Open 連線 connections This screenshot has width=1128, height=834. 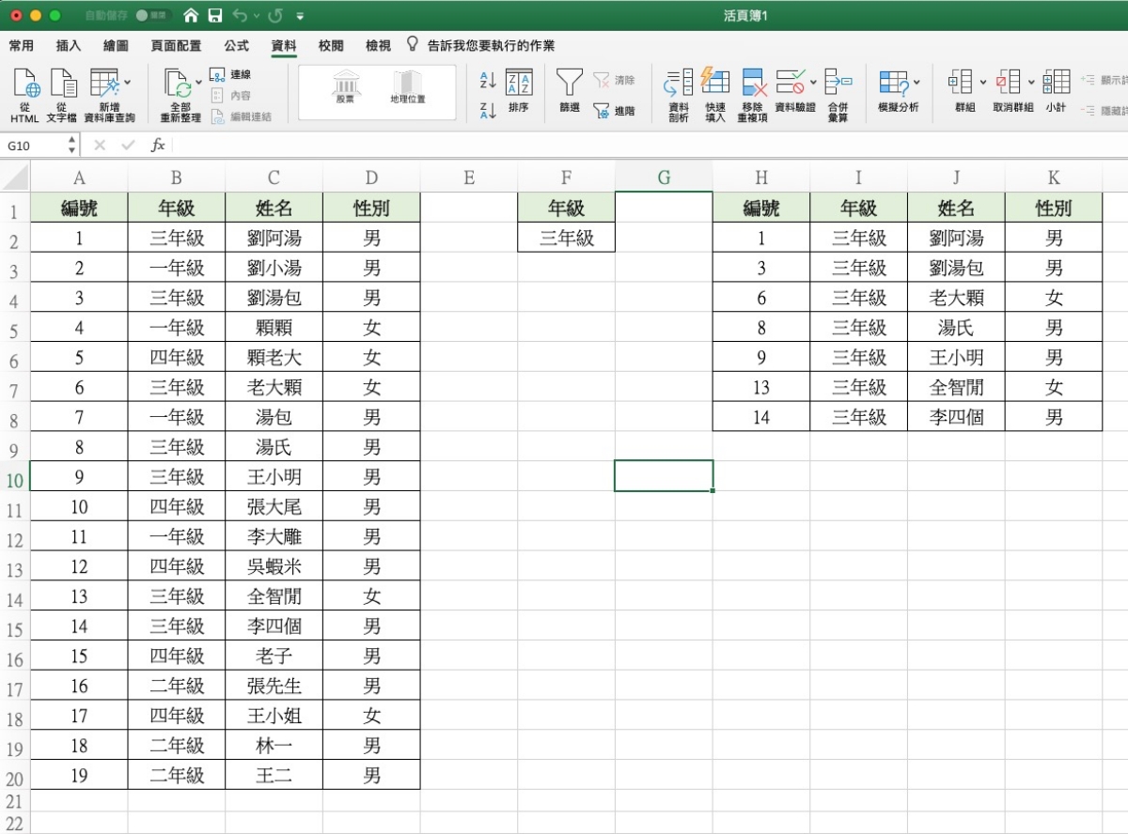(x=230, y=74)
